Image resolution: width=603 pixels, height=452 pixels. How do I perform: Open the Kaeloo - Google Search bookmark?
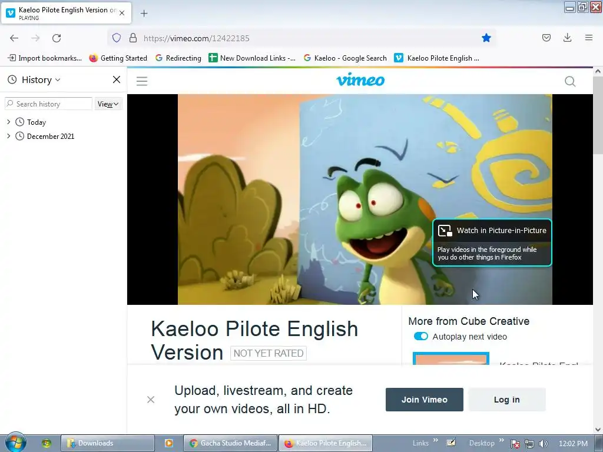pyautogui.click(x=345, y=58)
